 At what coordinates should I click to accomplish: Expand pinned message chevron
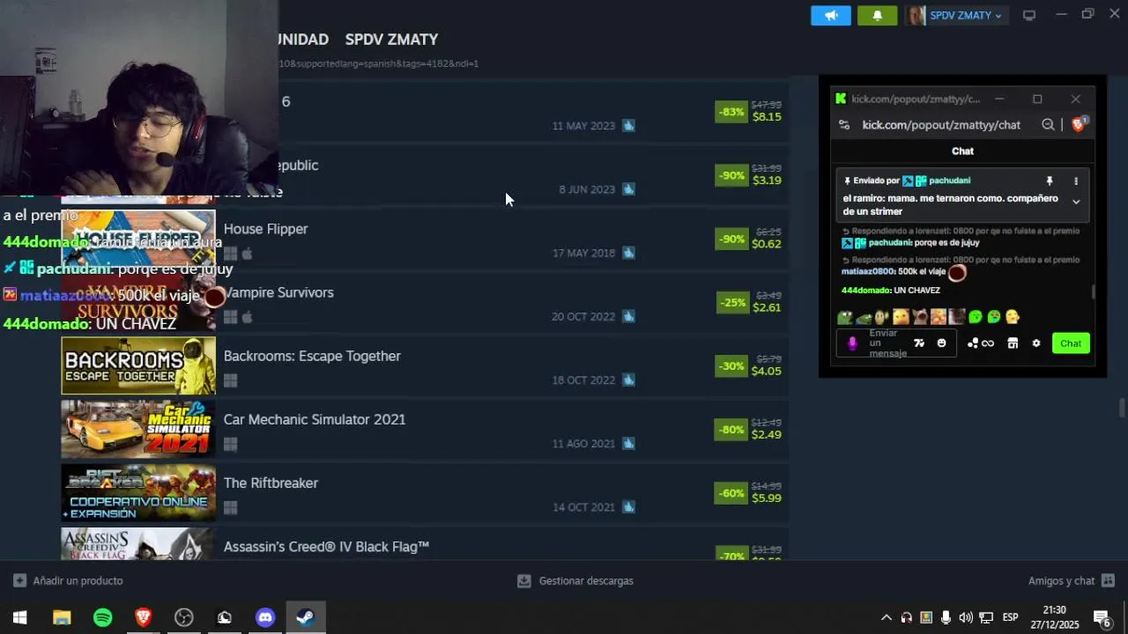coord(1076,202)
